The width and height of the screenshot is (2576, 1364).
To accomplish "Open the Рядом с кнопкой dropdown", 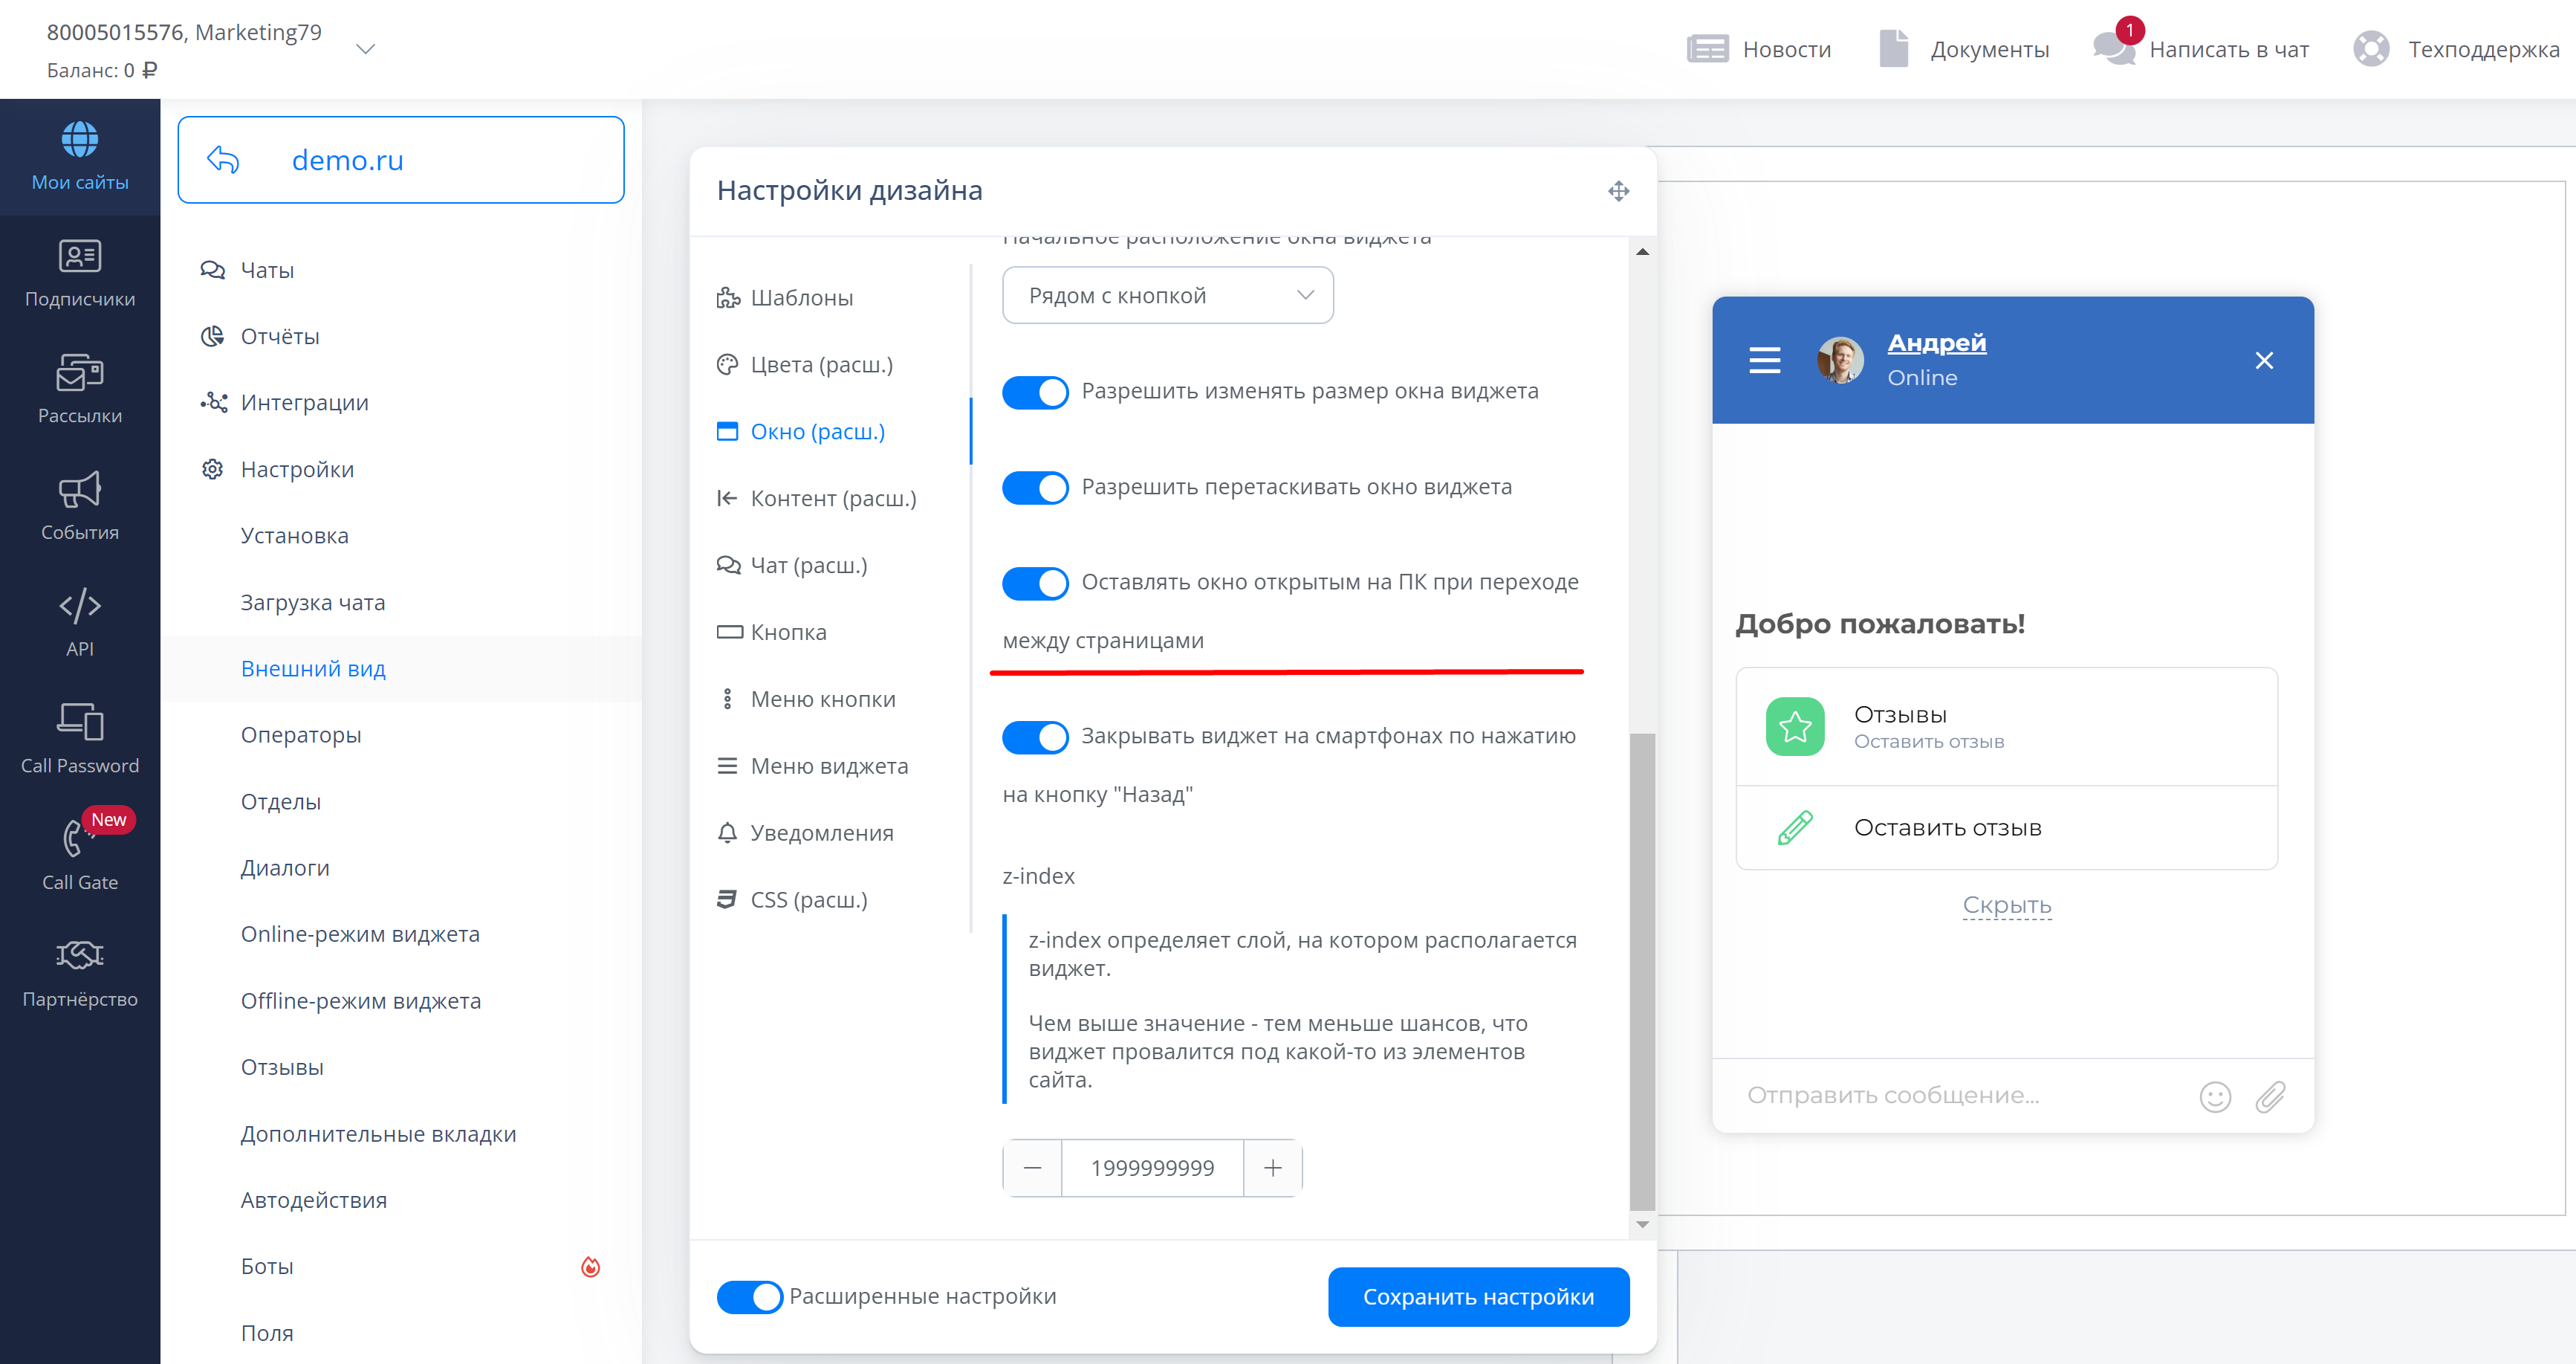I will [x=1167, y=295].
